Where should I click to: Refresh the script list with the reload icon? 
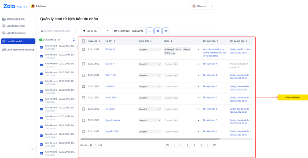[x=74, y=40]
